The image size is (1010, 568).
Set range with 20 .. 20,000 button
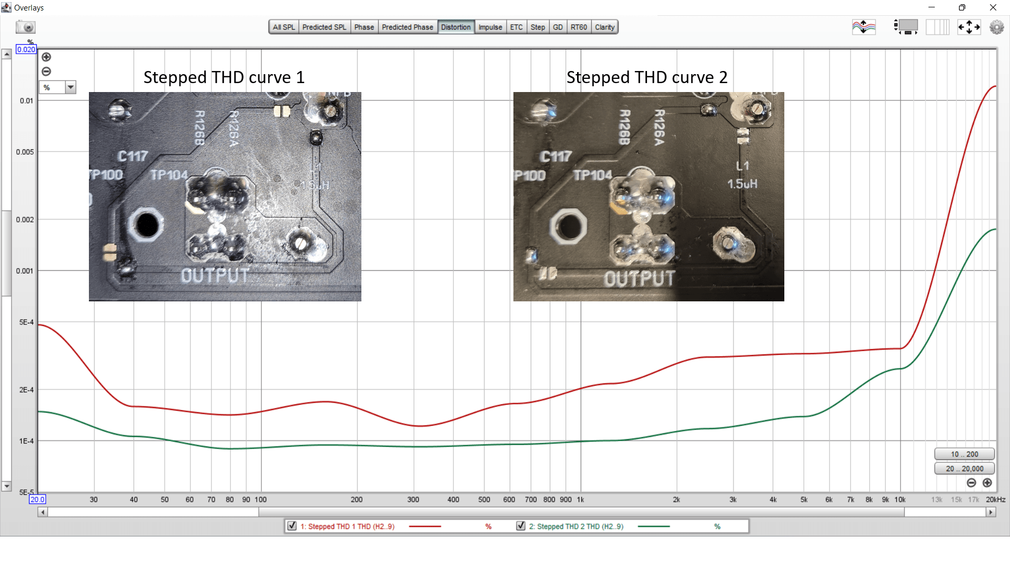[x=964, y=469]
